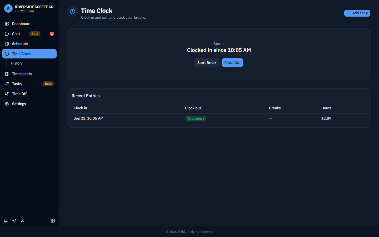Open notifications bell icon
This screenshot has height=237, width=379.
click(6, 221)
